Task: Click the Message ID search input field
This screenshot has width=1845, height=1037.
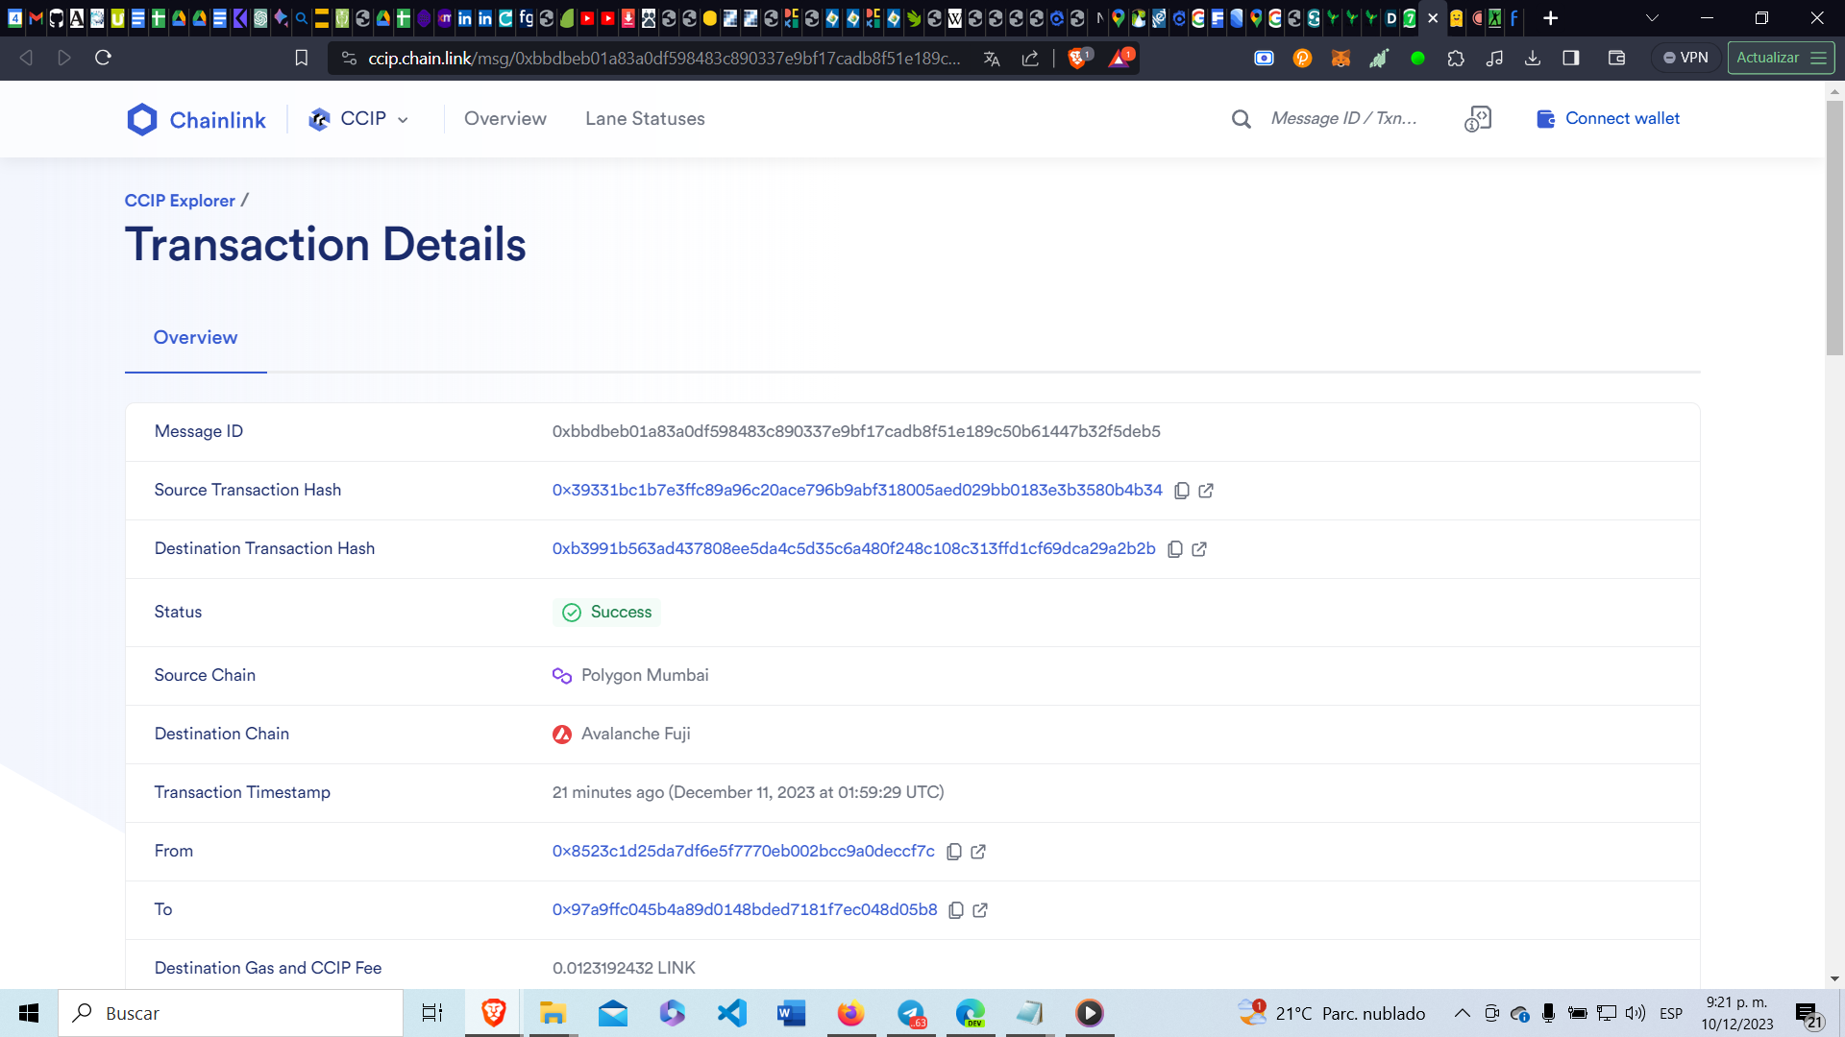Action: 1345,119
